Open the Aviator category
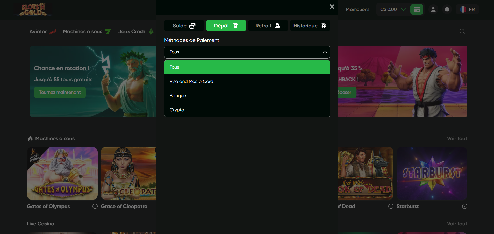 (43, 32)
